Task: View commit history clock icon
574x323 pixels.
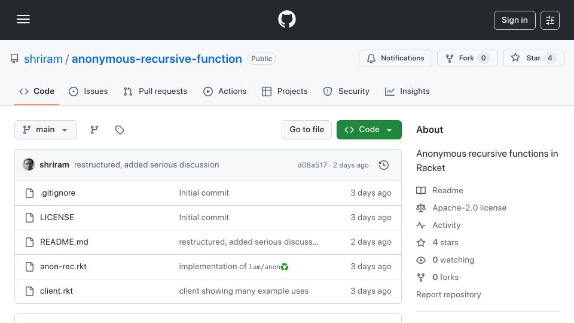Action: [x=384, y=165]
